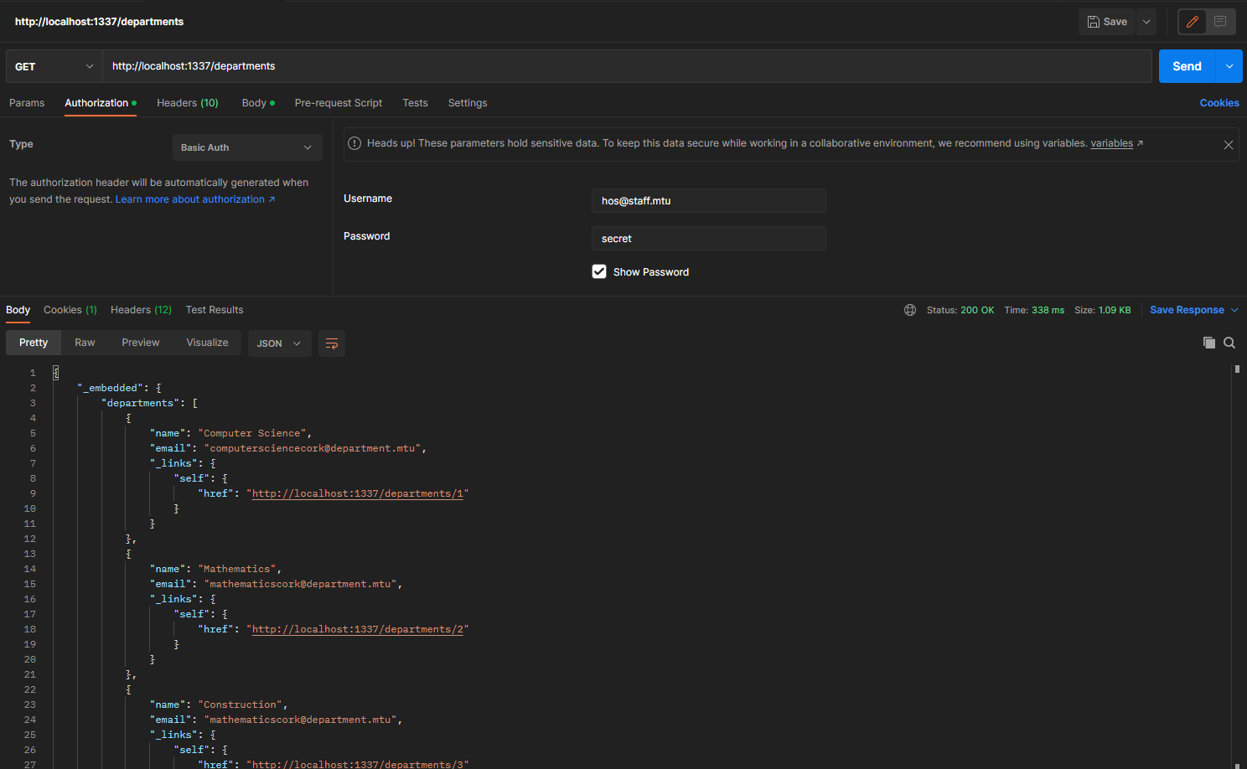Send the request
The height and width of the screenshot is (769, 1247).
[1187, 66]
